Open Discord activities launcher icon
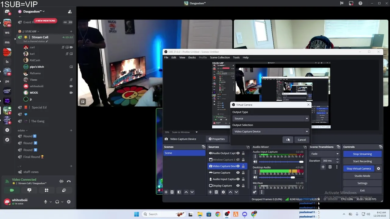The width and height of the screenshot is (390, 219). coord(47,190)
